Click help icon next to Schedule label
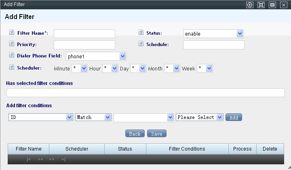Image resolution: width=291 pixels, height=170 pixels. tap(141, 44)
